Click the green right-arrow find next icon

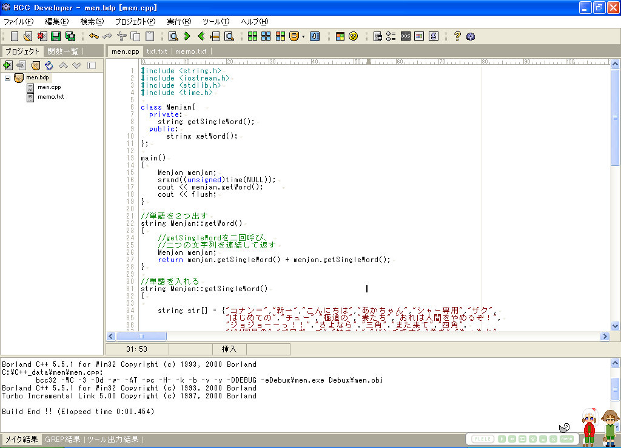click(187, 36)
